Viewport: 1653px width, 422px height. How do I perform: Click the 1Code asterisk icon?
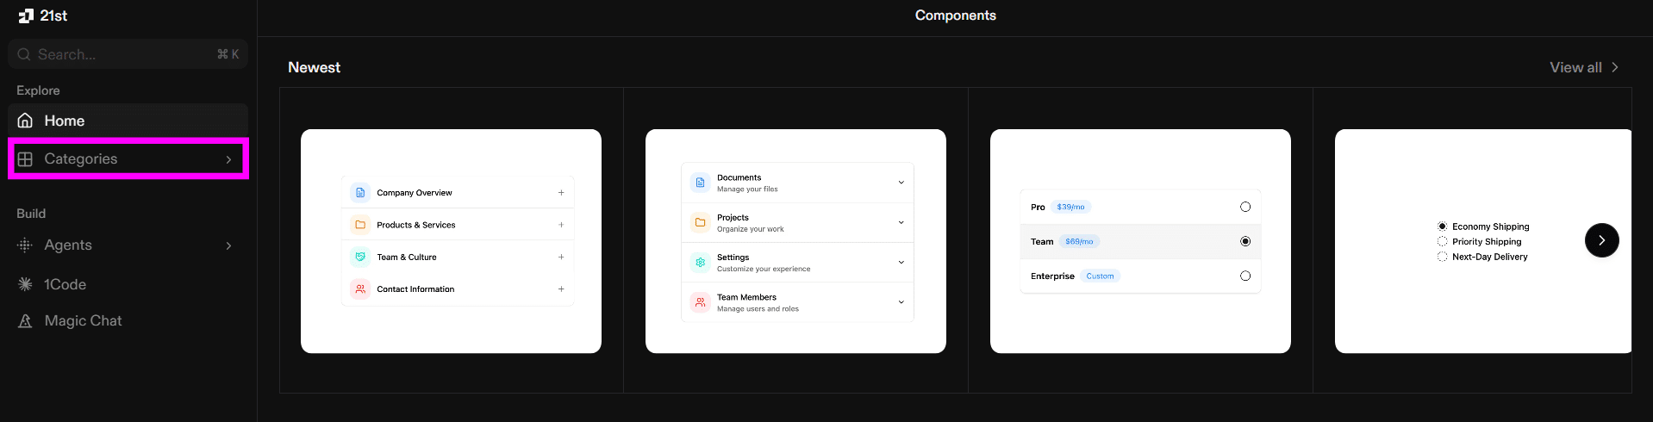click(x=25, y=284)
